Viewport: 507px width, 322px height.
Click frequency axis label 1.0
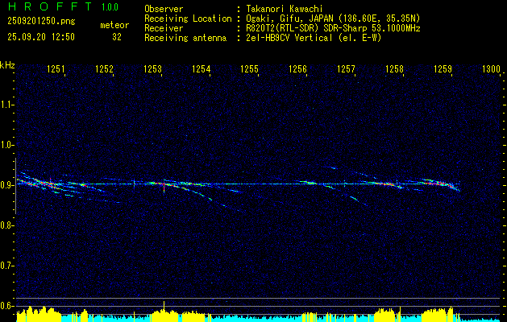pyautogui.click(x=7, y=145)
